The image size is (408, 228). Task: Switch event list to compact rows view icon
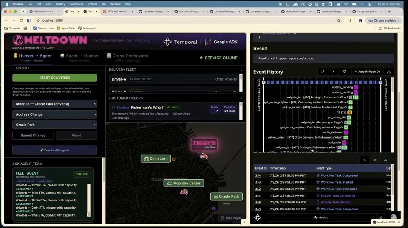click(365, 160)
